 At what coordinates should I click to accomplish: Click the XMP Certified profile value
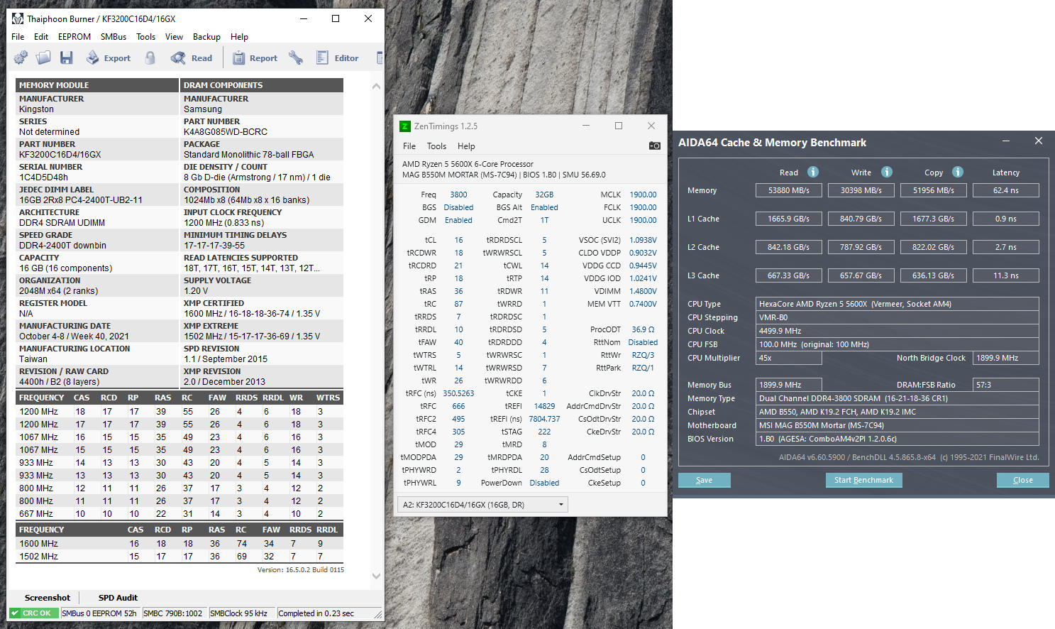click(x=252, y=314)
